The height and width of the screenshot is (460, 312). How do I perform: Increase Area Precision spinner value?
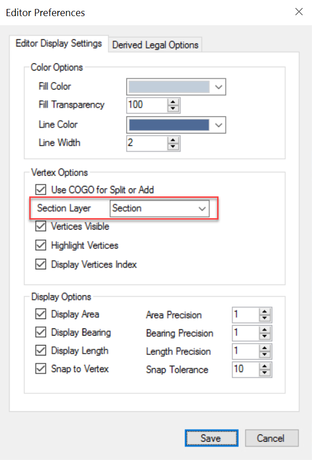[265, 312]
